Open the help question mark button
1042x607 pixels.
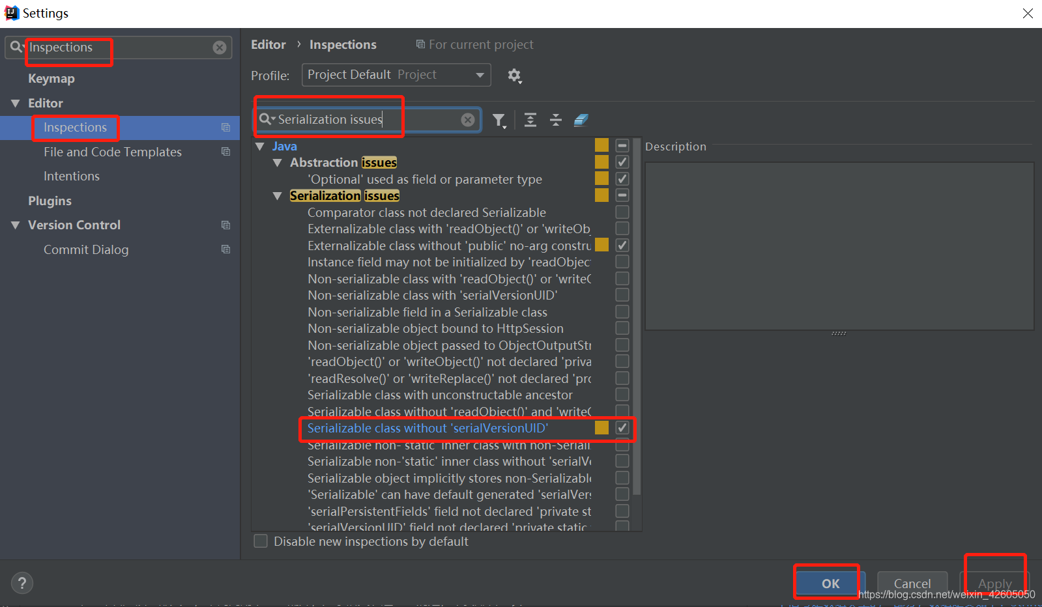[22, 583]
